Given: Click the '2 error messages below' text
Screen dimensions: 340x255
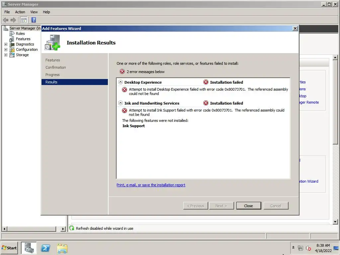Looking at the screenshot, I should pos(145,72).
